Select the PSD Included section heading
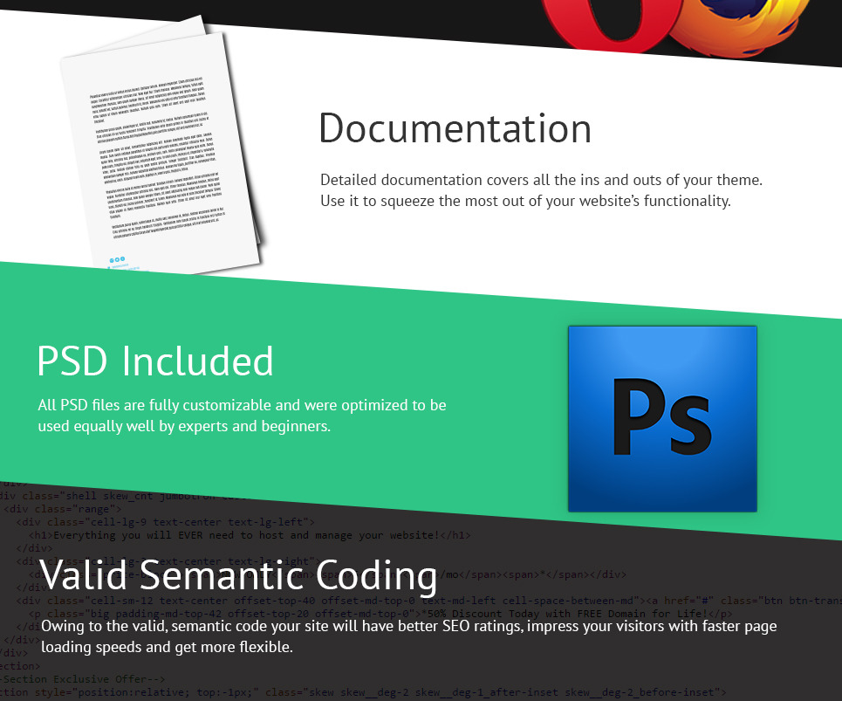Screen dimensions: 842x701 pos(155,361)
